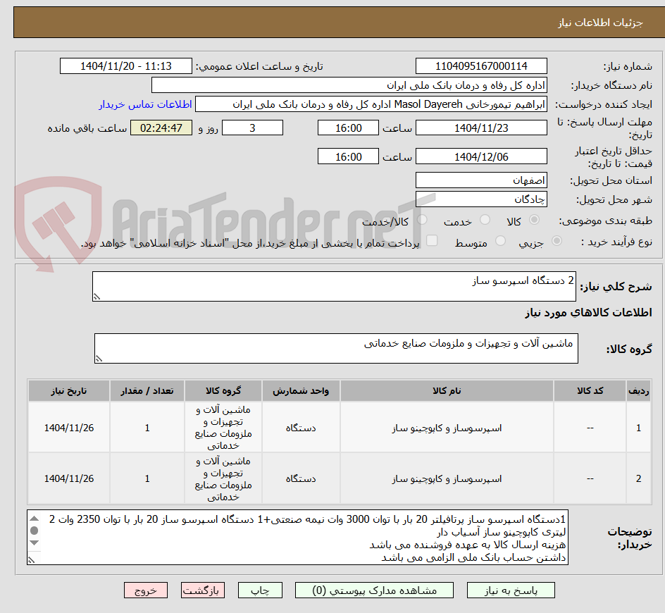Click price validity time 16:00 field
This screenshot has width=665, height=613.
pos(348,156)
